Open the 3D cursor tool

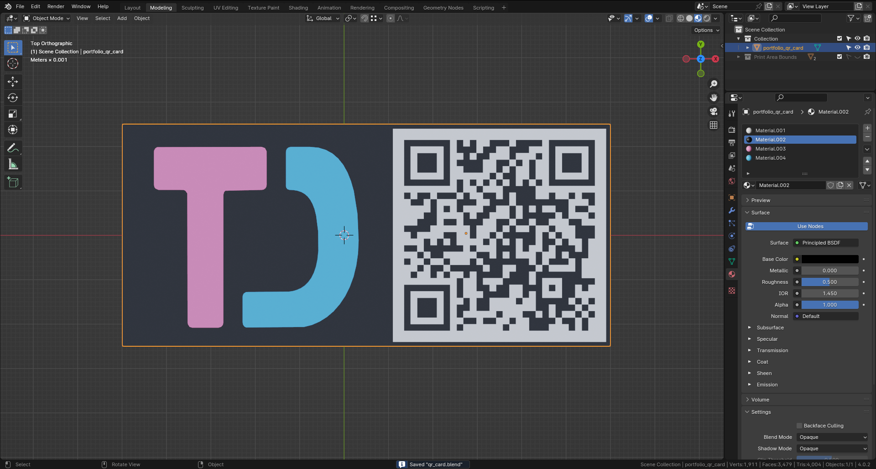coord(13,63)
